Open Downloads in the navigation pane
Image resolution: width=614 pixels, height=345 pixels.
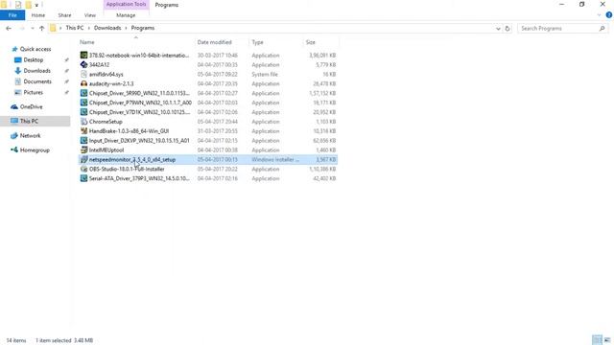[x=36, y=71]
